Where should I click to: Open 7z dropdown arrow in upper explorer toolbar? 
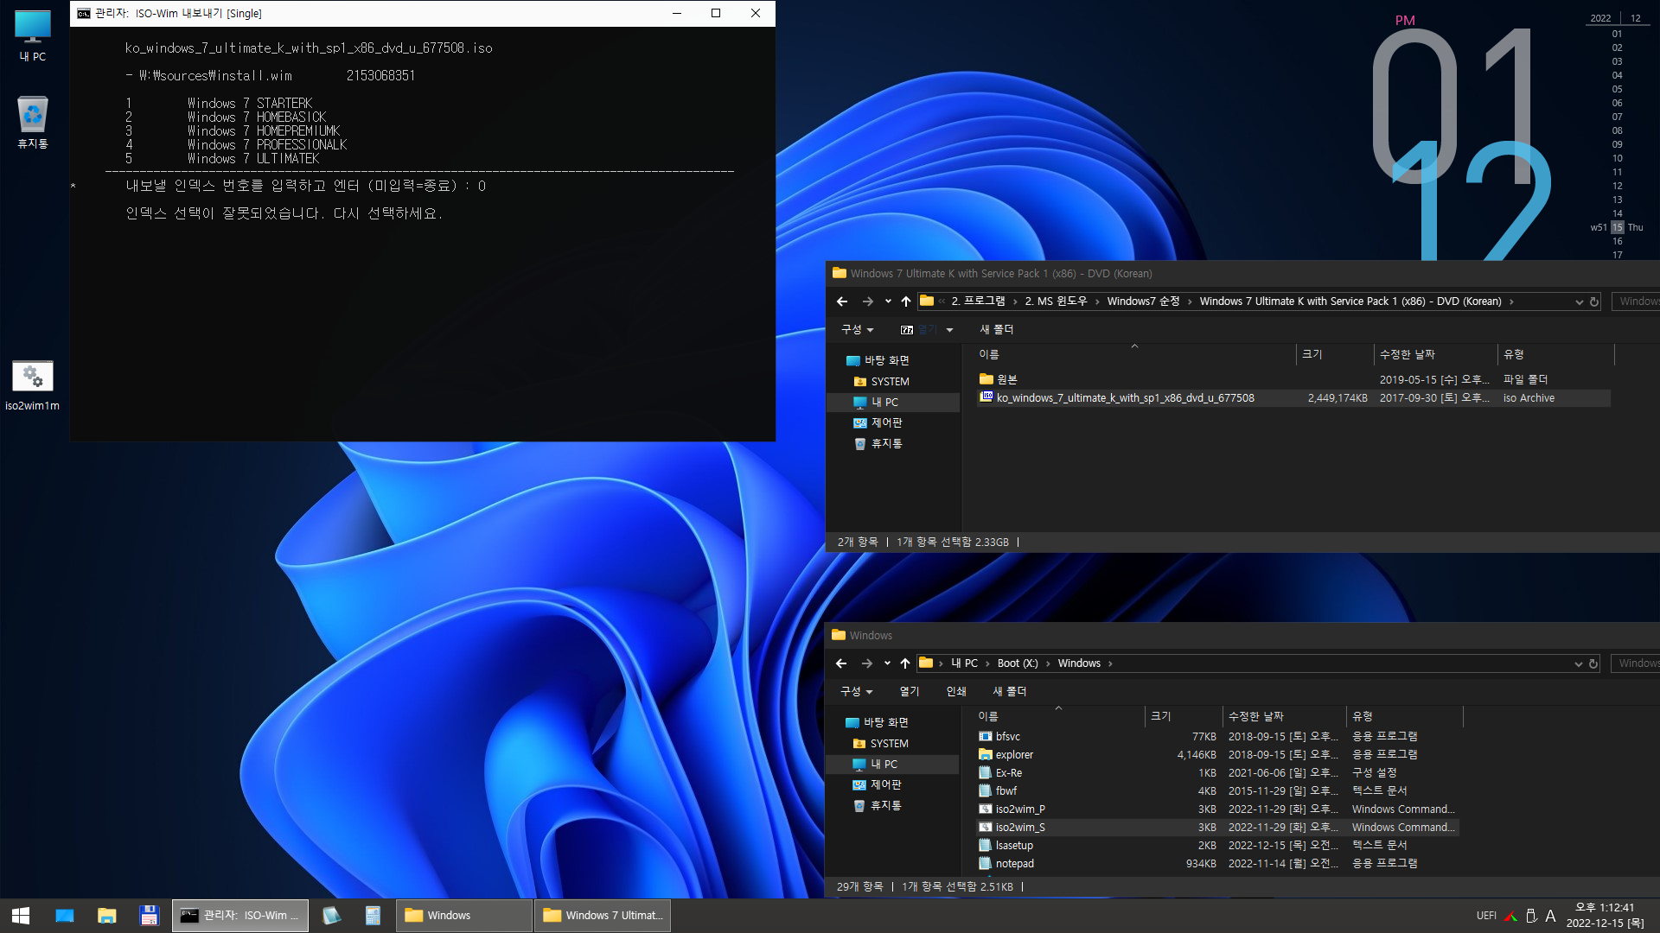pyautogui.click(x=949, y=330)
